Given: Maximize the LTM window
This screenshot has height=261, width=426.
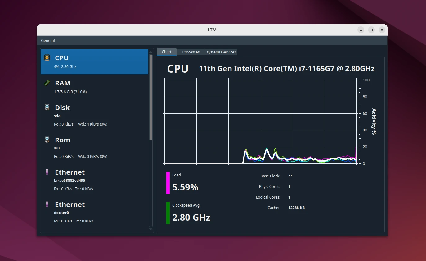Looking at the screenshot, I should [x=371, y=30].
